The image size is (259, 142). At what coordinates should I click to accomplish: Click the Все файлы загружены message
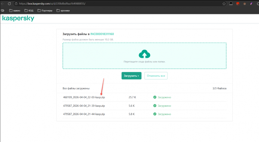click(x=76, y=88)
